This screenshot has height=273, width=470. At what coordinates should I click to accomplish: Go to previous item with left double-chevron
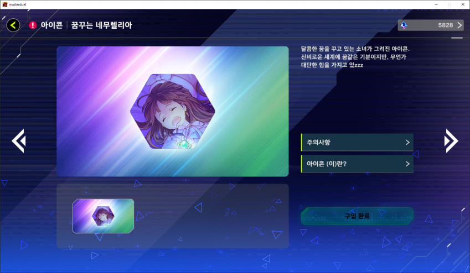click(19, 141)
